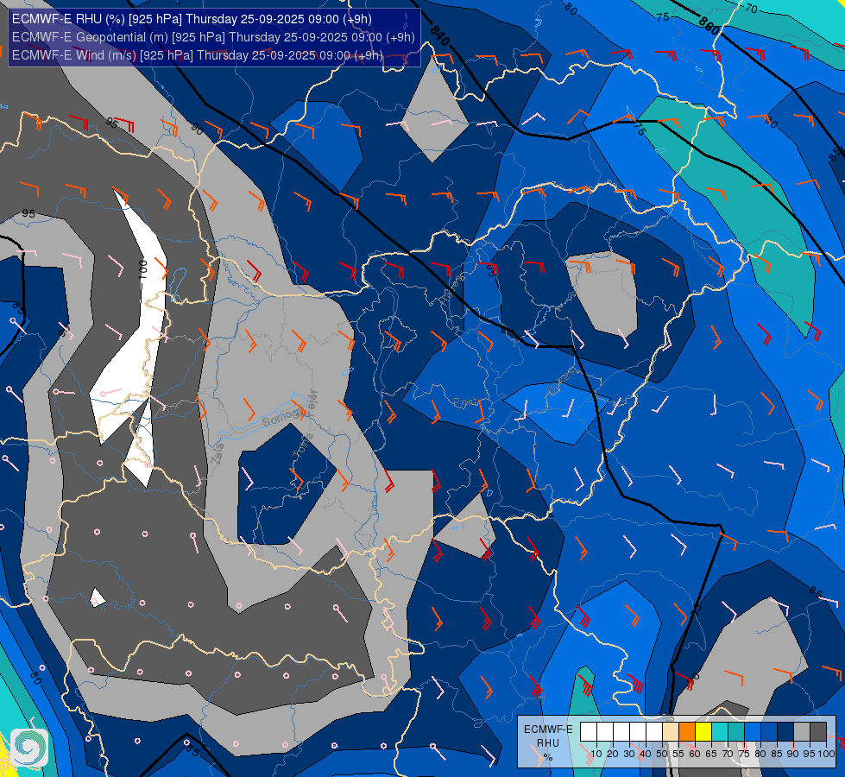The height and width of the screenshot is (777, 845).
Task: Pick the orange 55-60 legend swatch
Action: pyautogui.click(x=686, y=732)
